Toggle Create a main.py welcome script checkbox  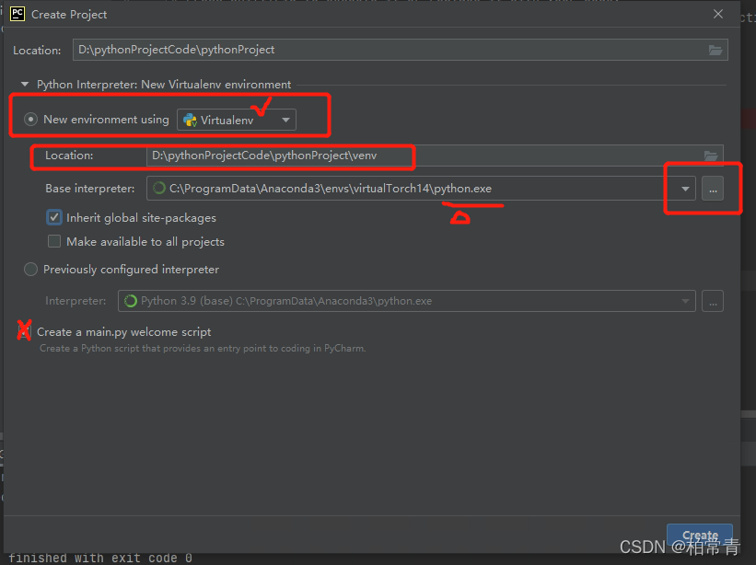[x=24, y=332]
